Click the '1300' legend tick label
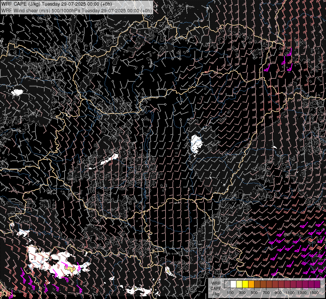The image size is (326, 299). [302, 293]
